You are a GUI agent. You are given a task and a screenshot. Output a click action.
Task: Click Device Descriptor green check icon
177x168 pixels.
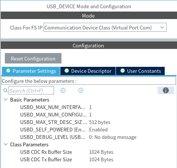[67, 71]
